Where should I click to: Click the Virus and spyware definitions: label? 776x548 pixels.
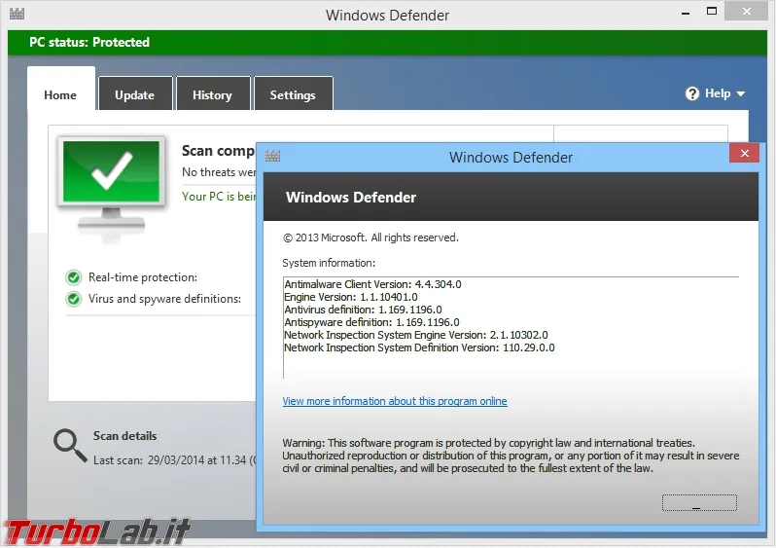click(164, 299)
